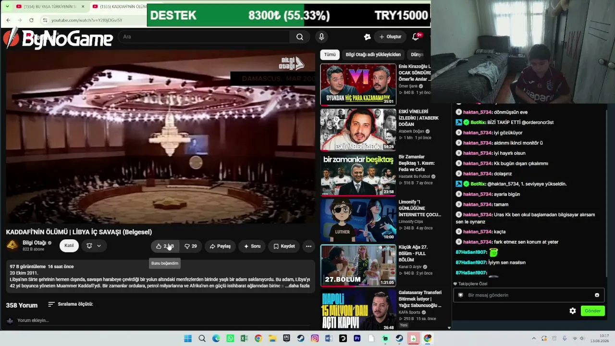Click the 'Bir mesaj gönderin' chat input
Screen dimensions: 615x346
point(529,295)
